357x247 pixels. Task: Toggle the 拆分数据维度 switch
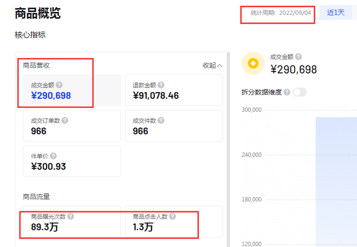pyautogui.click(x=300, y=92)
